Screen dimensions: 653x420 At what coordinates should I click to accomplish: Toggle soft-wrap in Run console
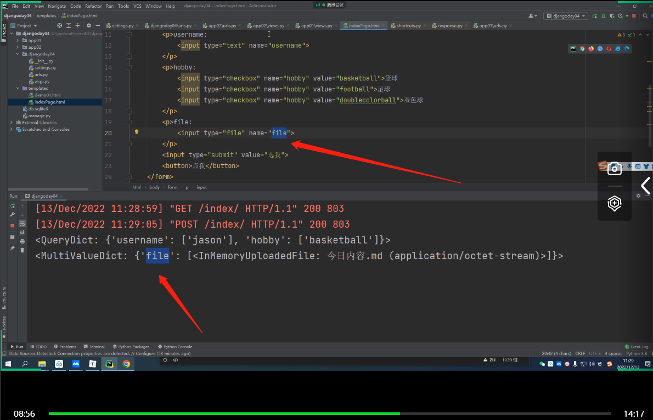click(x=22, y=224)
